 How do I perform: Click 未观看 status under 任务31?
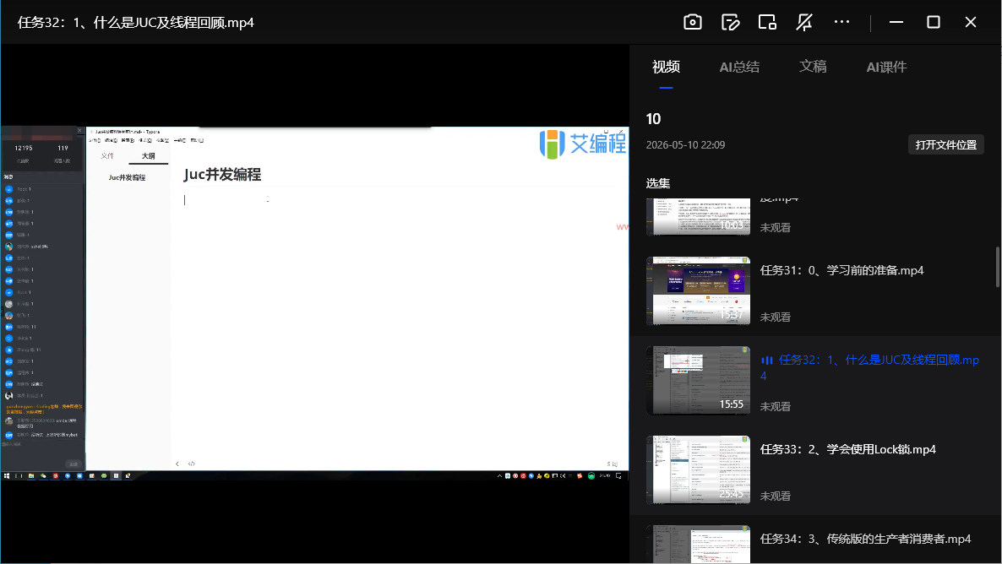tap(775, 317)
